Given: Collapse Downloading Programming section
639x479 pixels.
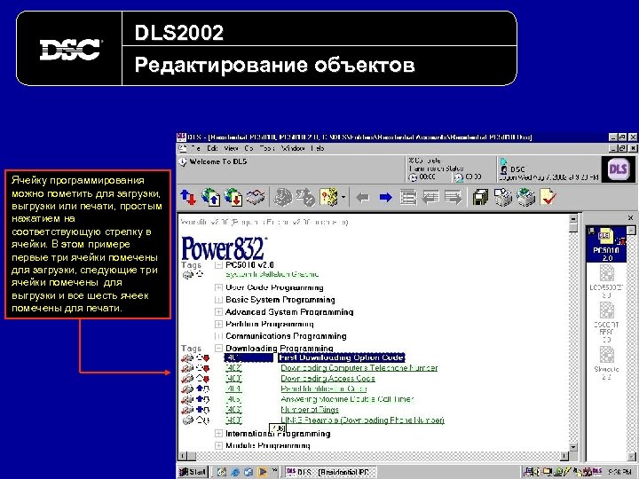Looking at the screenshot, I should pos(218,349).
